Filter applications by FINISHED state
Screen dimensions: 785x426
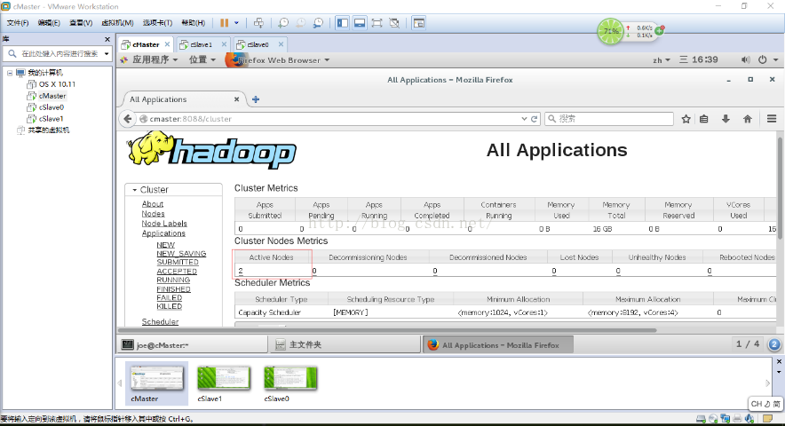click(173, 288)
